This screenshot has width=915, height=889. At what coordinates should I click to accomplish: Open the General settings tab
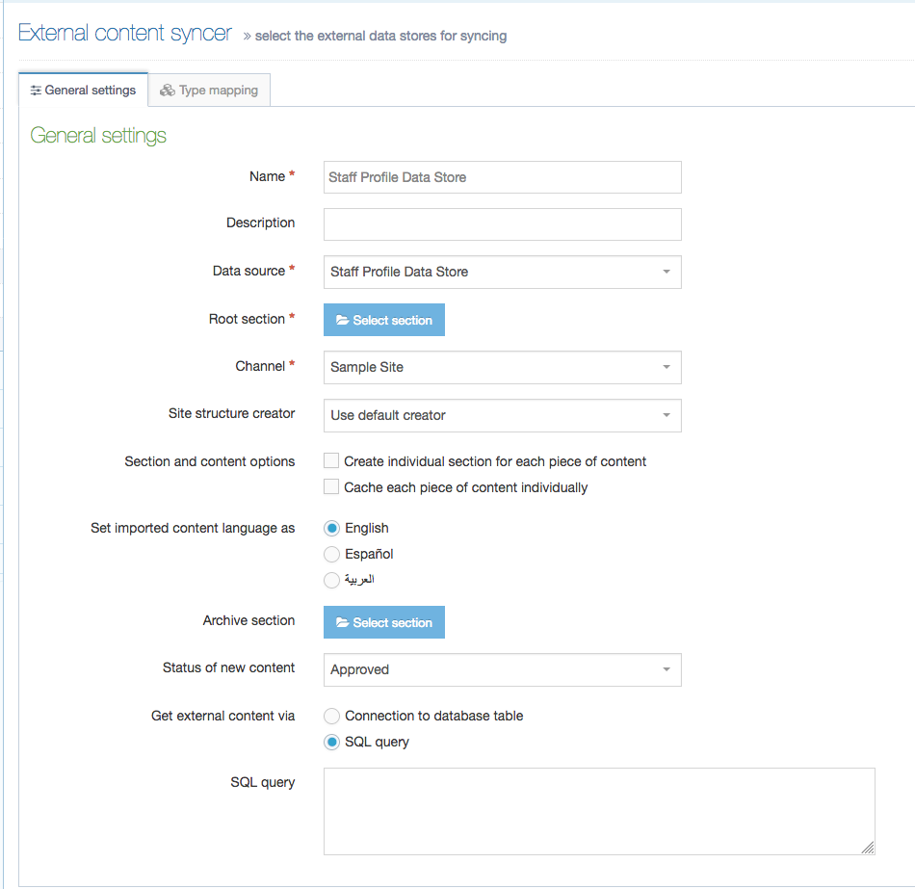[x=84, y=91]
